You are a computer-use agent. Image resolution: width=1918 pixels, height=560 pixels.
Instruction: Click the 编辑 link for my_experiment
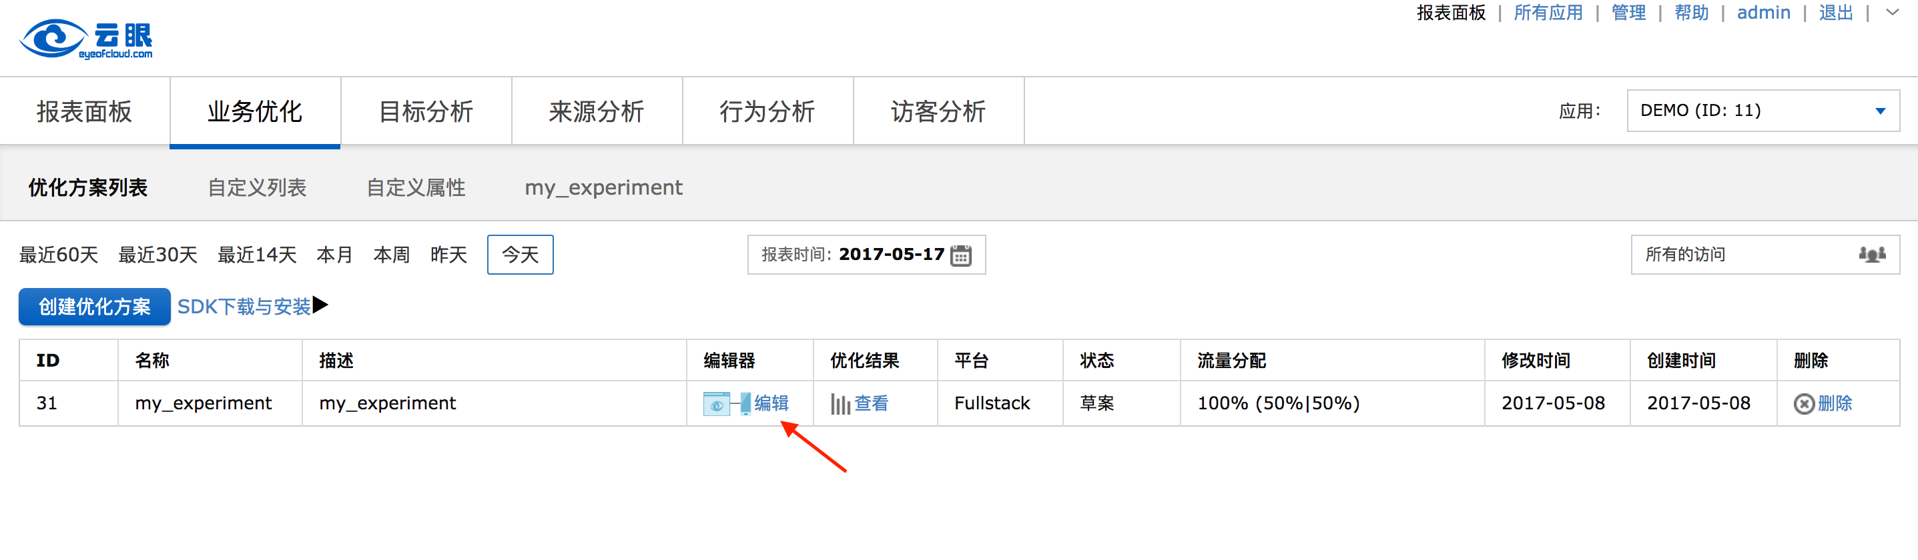[x=771, y=403]
